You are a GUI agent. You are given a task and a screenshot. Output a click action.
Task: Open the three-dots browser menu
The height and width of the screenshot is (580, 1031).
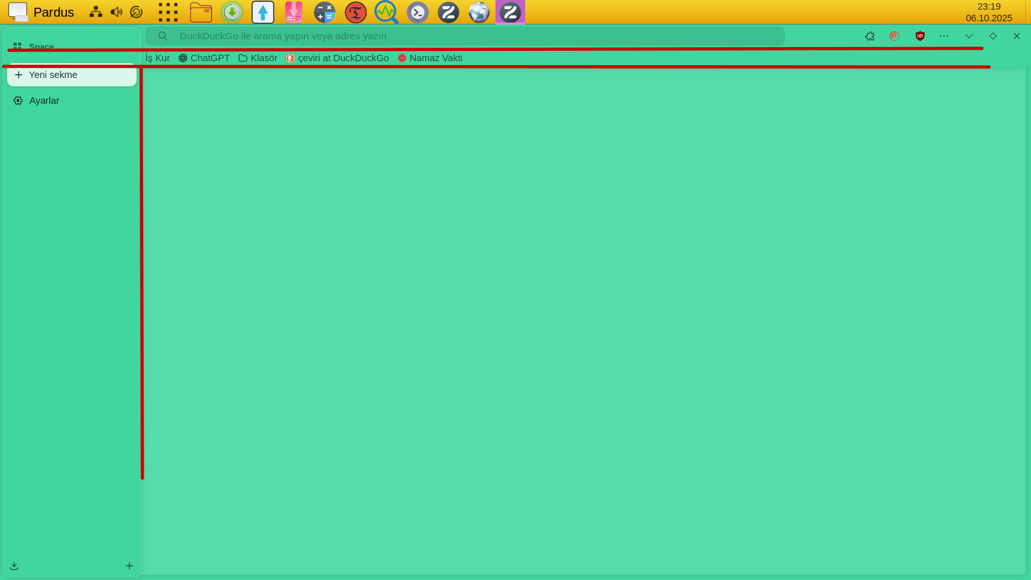(x=944, y=36)
